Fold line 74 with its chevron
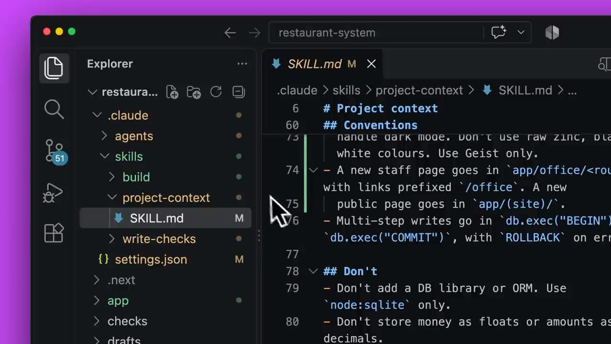The height and width of the screenshot is (344, 611). pyautogui.click(x=313, y=170)
